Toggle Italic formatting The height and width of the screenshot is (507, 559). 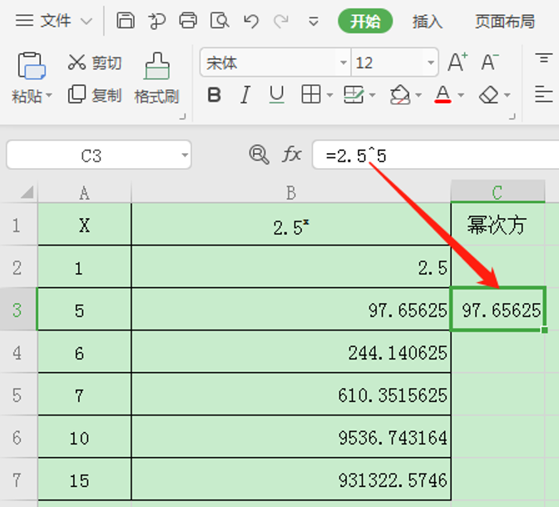coord(245,95)
